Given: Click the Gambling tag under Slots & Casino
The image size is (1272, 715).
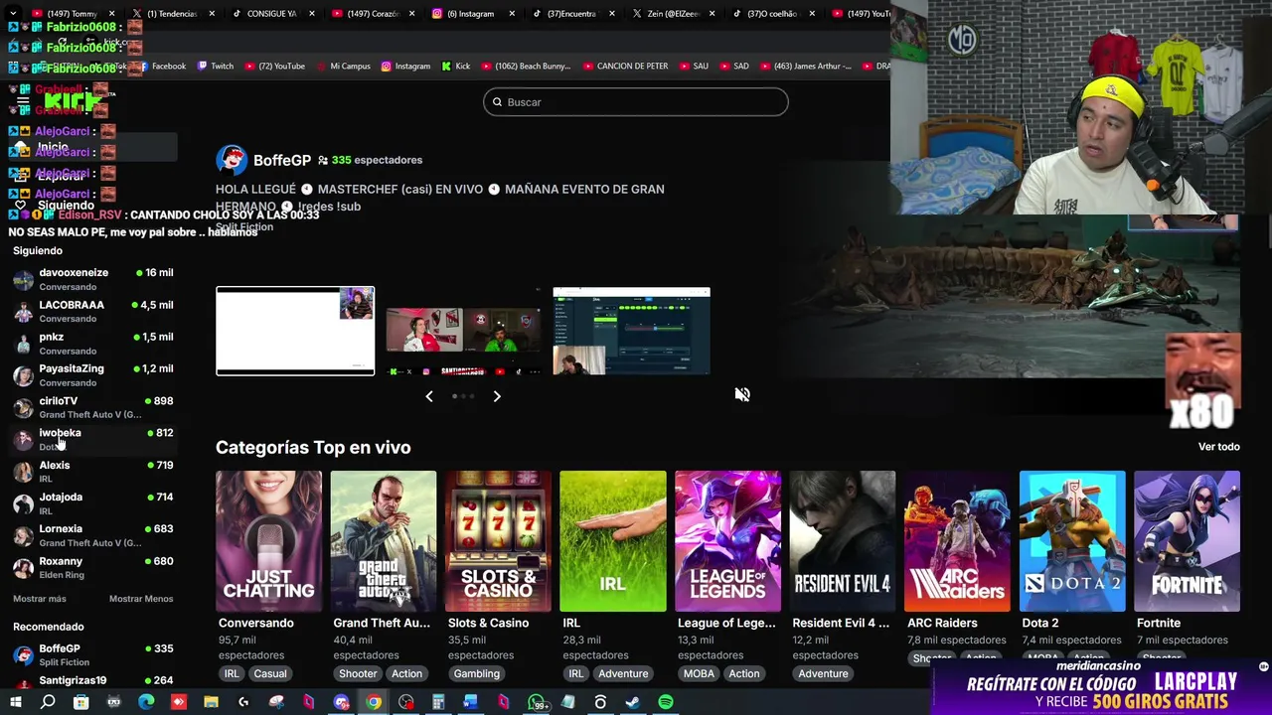Looking at the screenshot, I should pyautogui.click(x=477, y=673).
